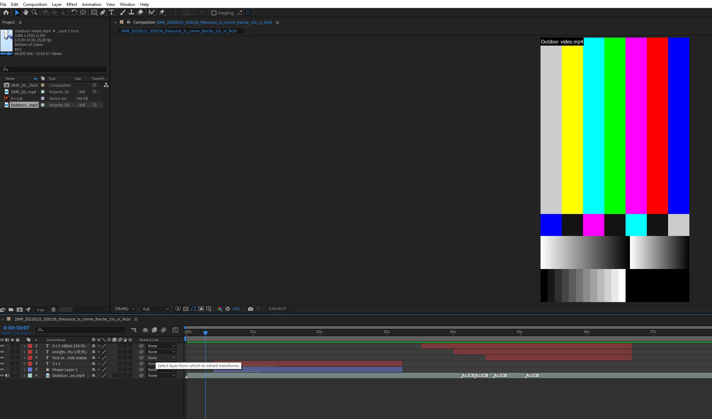This screenshot has height=419, width=712.
Task: Open the Full resolution dropdown
Action: 156,309
